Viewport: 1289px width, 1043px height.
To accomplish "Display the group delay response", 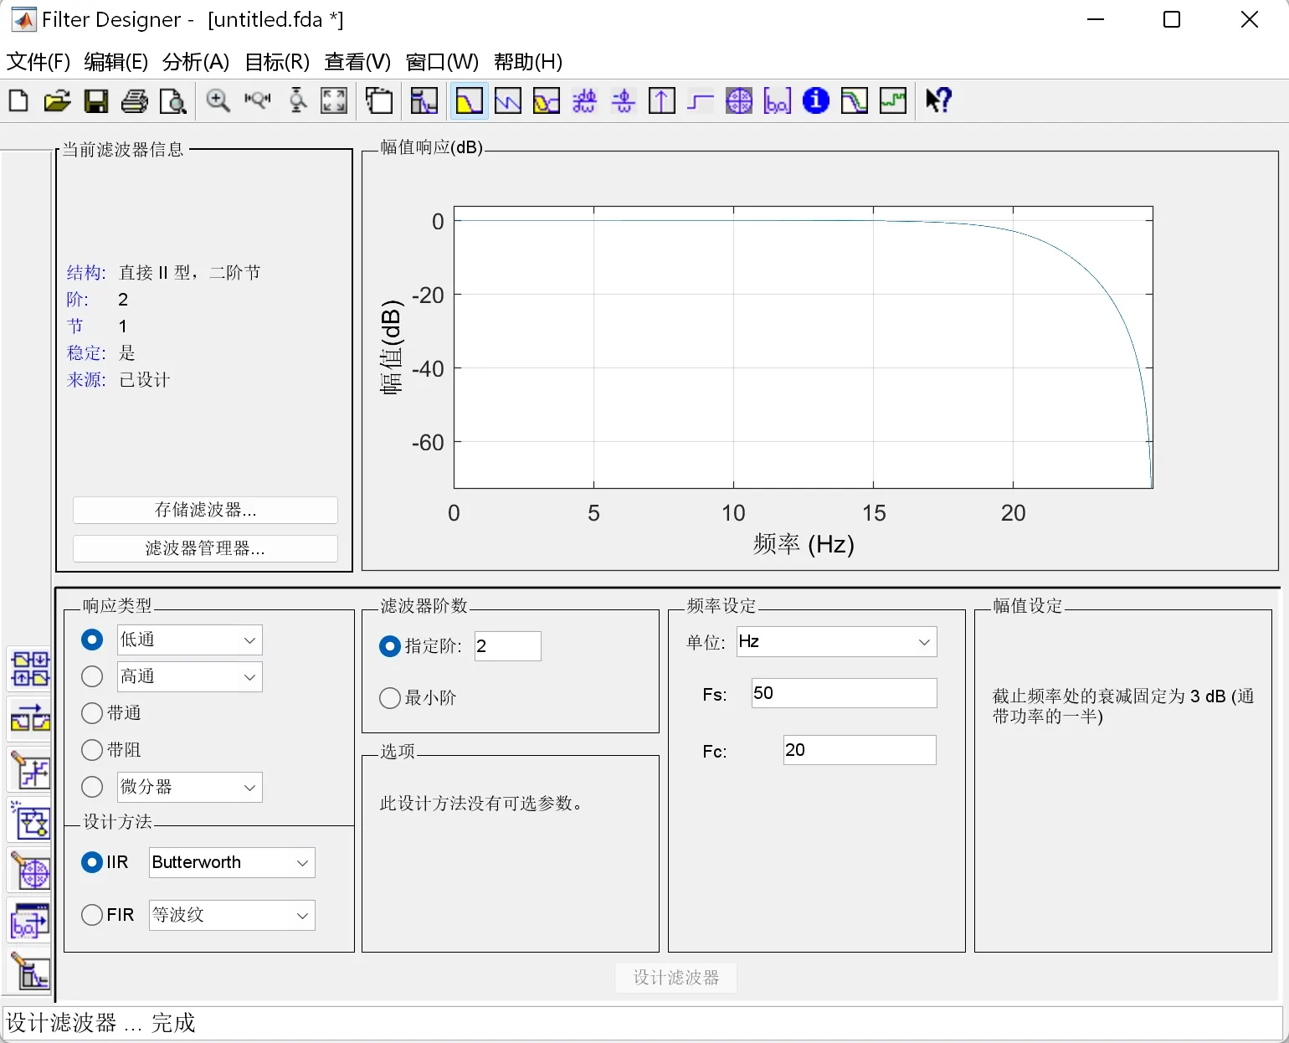I will [584, 101].
